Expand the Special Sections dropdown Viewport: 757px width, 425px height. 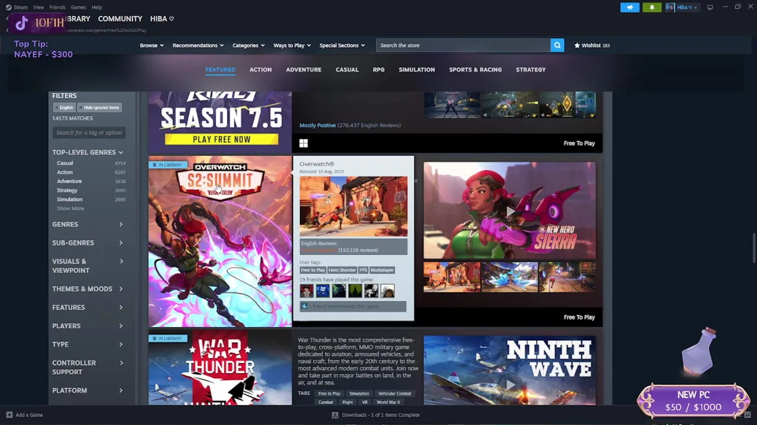pos(342,45)
